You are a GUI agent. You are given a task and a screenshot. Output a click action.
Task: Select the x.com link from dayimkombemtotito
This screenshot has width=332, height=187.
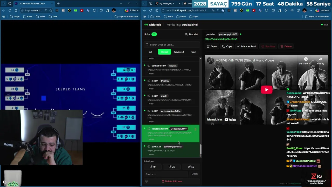tap(170, 116)
